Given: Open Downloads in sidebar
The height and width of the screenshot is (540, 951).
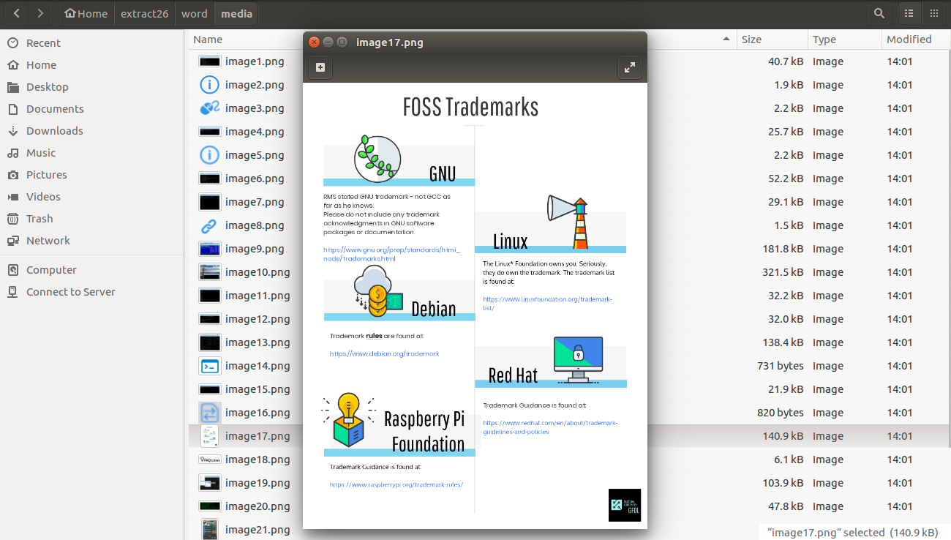Looking at the screenshot, I should pos(54,131).
